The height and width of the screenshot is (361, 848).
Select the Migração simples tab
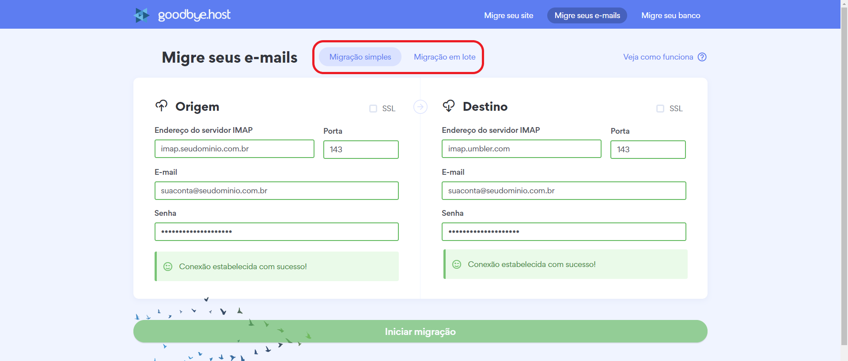tap(360, 57)
